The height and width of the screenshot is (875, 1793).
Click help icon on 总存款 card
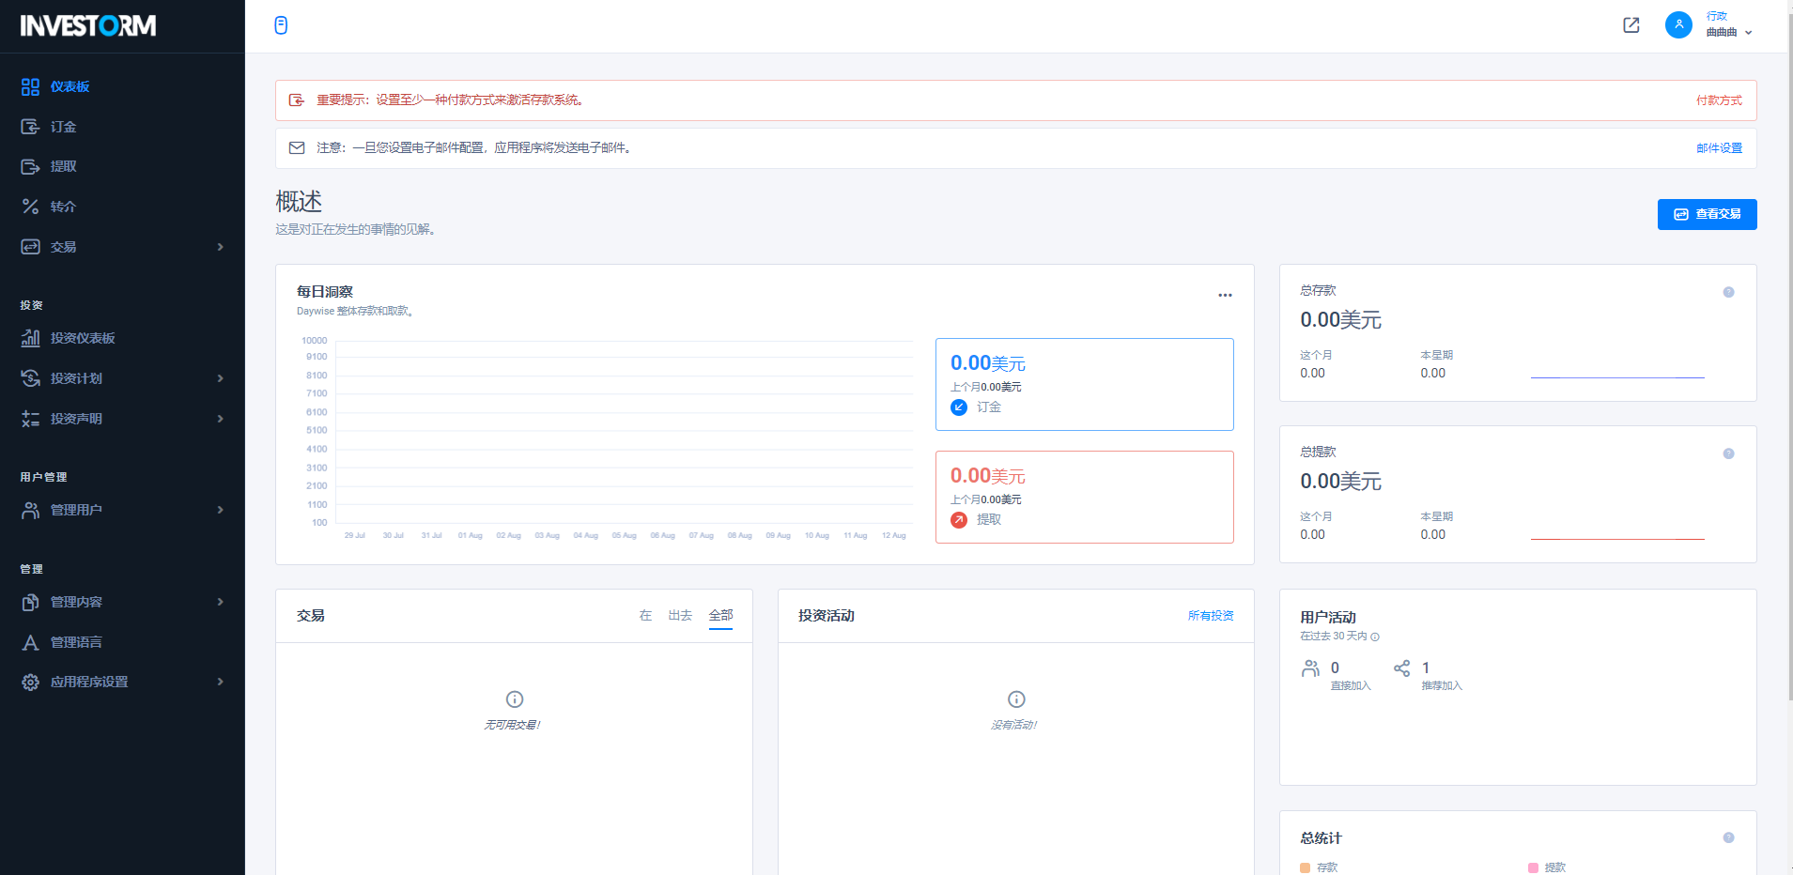click(x=1728, y=292)
